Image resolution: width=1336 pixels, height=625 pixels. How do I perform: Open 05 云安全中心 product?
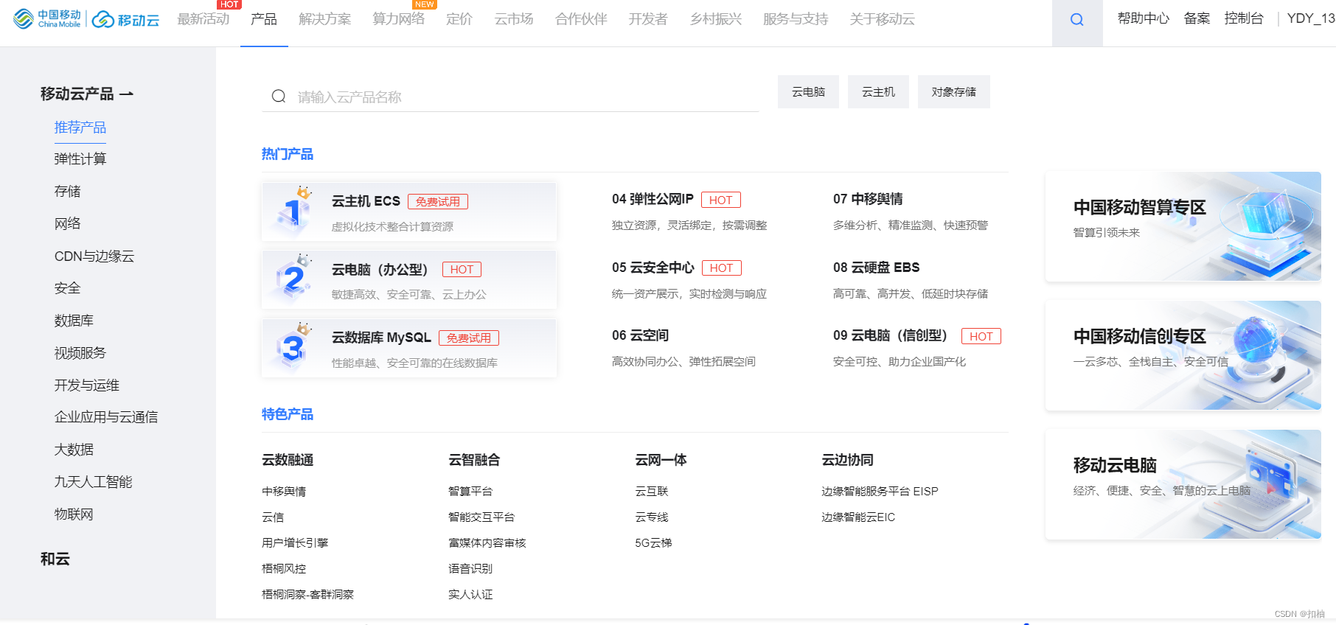[653, 268]
